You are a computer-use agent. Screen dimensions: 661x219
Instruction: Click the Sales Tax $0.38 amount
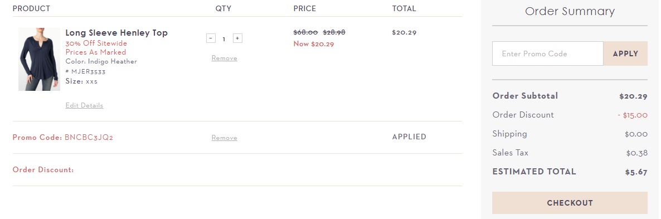tap(636, 153)
